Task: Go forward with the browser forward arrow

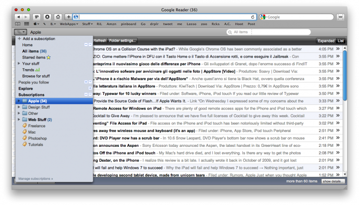Action: (26, 17)
